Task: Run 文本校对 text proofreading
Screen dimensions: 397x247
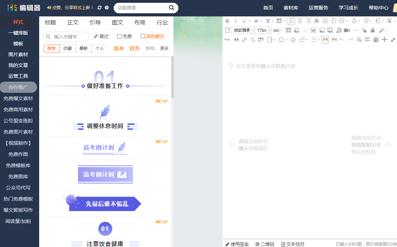Action: click(292, 244)
